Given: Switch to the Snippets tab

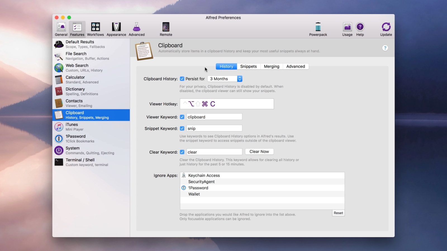Looking at the screenshot, I should (248, 66).
